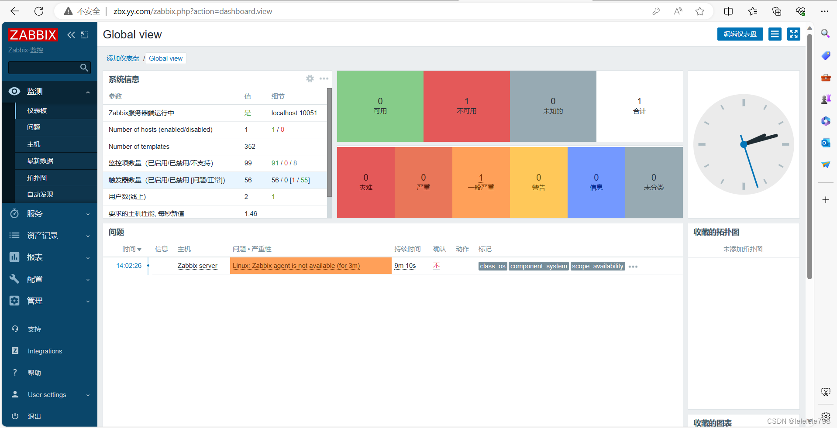Open browser settings and more menu
The width and height of the screenshot is (837, 428).
(824, 11)
